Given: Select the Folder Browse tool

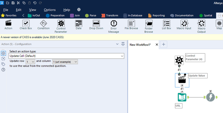Looking at the screenshot, I should point(149,26).
